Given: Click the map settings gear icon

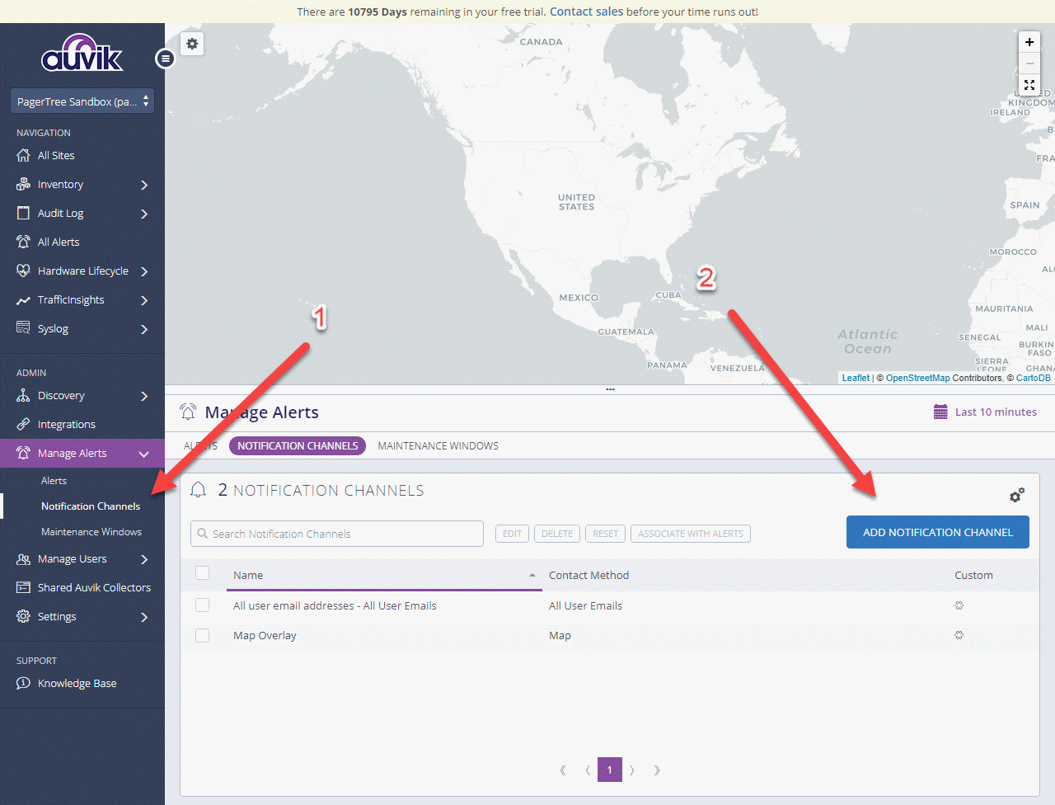Looking at the screenshot, I should (192, 44).
